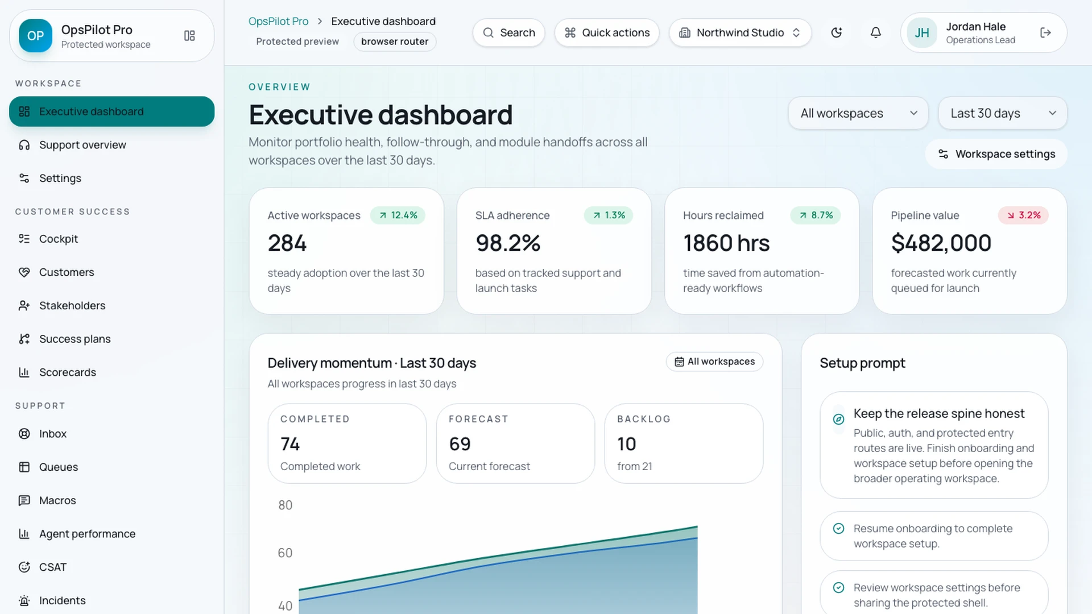The height and width of the screenshot is (614, 1092).
Task: Open the notifications bell
Action: pyautogui.click(x=876, y=32)
